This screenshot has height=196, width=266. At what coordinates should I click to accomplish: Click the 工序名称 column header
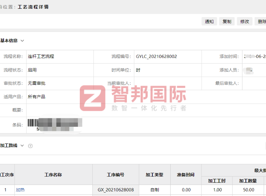53,175
